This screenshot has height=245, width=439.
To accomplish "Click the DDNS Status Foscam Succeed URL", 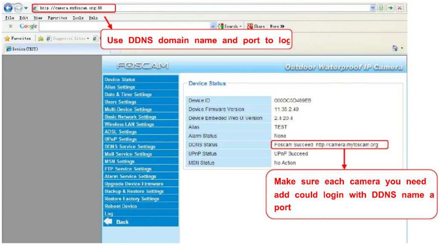I will tap(326, 145).
